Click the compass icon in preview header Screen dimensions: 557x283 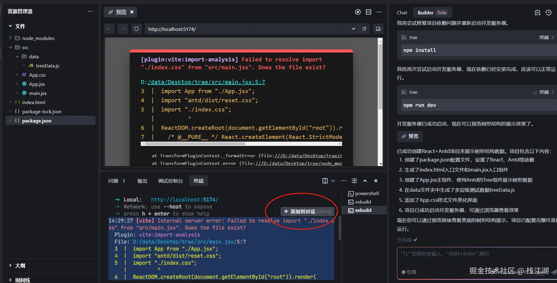coord(358,12)
